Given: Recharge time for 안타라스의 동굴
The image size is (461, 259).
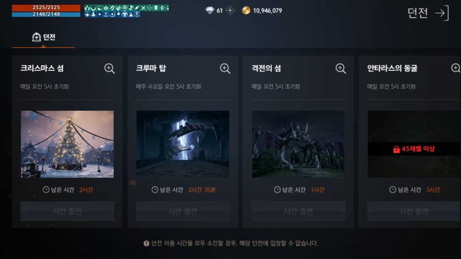Looking at the screenshot, I should click(414, 211).
